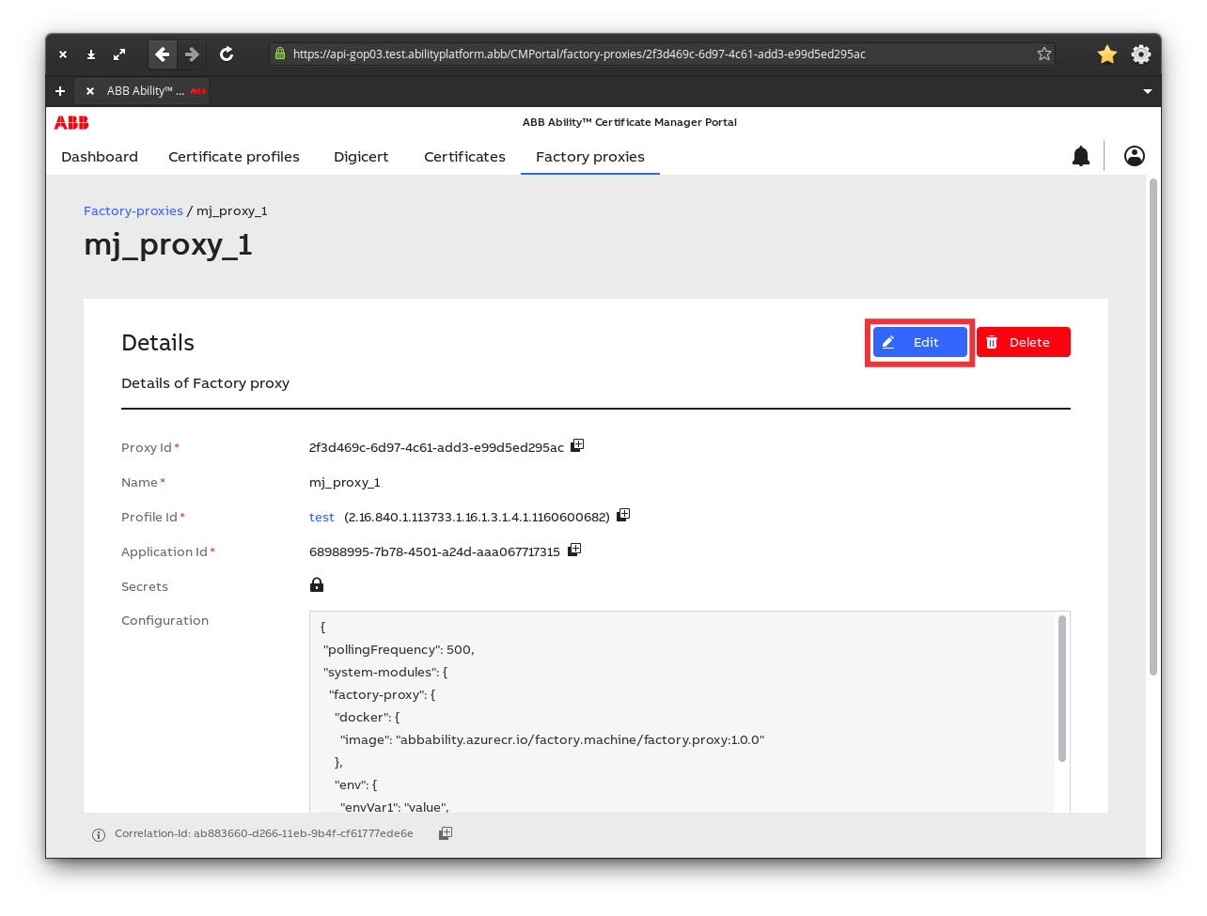Click the Correlation-Id text in footer
Image resolution: width=1207 pixels, height=916 pixels.
tap(264, 833)
